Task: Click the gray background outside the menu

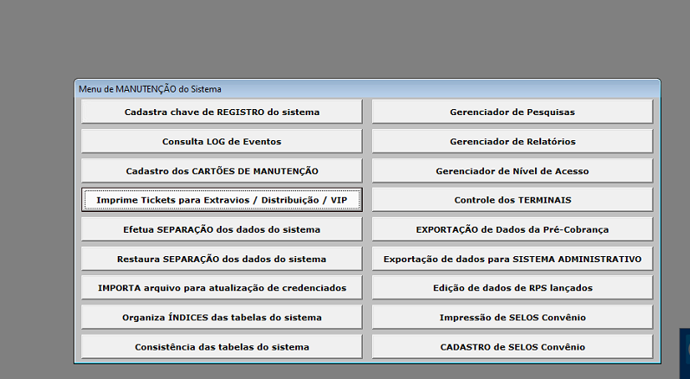Action: pos(346,39)
